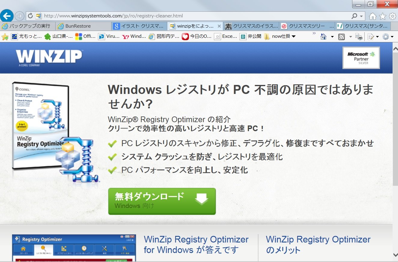Click the add-to-favorites-bar star icon
The height and width of the screenshot is (262, 398).
[x=5, y=37]
